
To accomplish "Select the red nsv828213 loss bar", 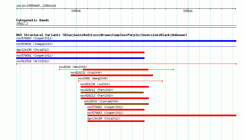I will tap(115, 98).
